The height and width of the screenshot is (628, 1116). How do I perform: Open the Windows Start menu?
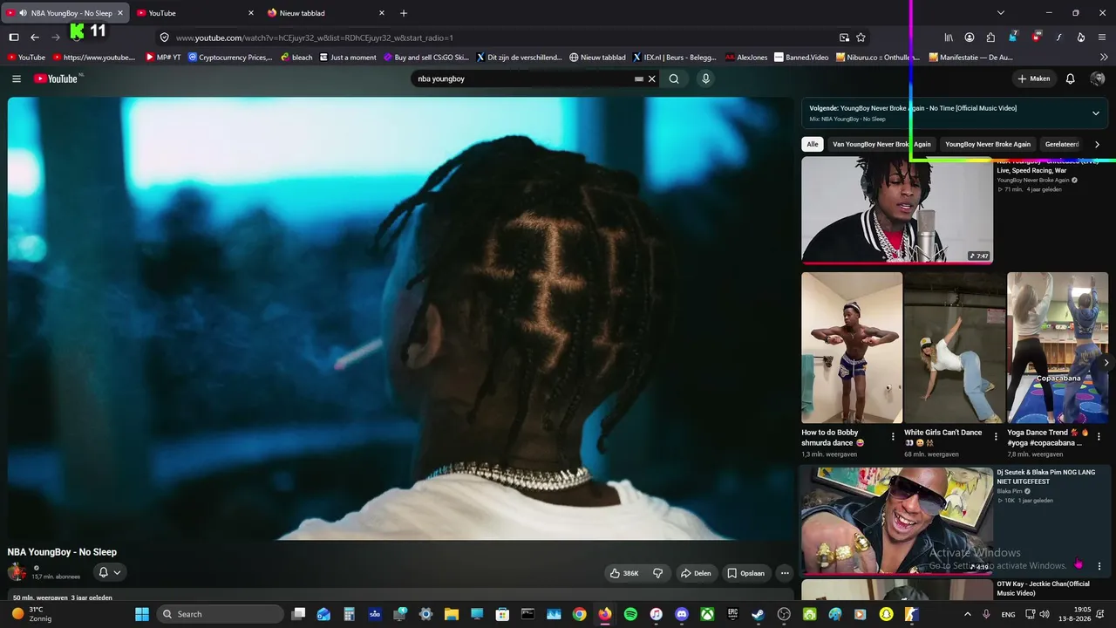142,614
